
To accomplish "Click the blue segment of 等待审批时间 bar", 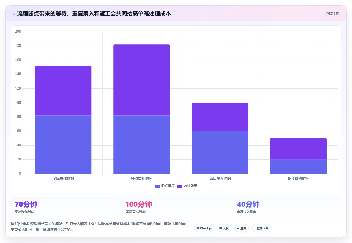I will (142, 144).
